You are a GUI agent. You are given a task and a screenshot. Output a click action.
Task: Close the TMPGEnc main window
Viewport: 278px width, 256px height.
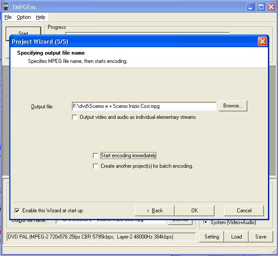(x=271, y=7)
